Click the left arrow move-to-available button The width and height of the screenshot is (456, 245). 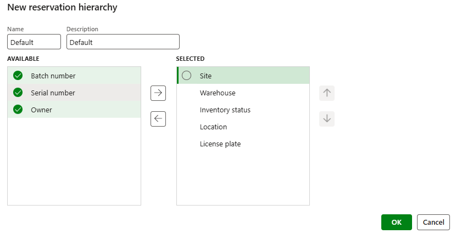158,119
